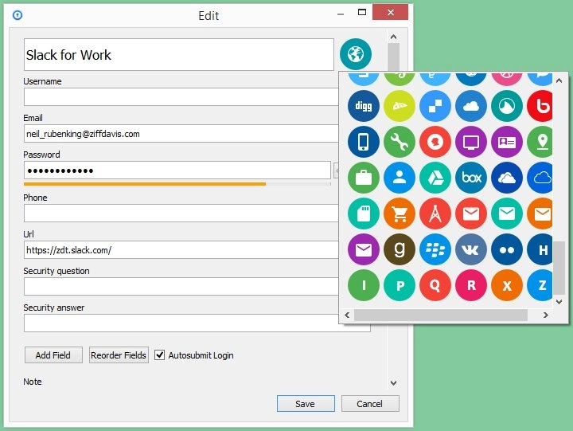The image size is (573, 431).
Task: Pick the red head-profile icon
Action: point(435,142)
